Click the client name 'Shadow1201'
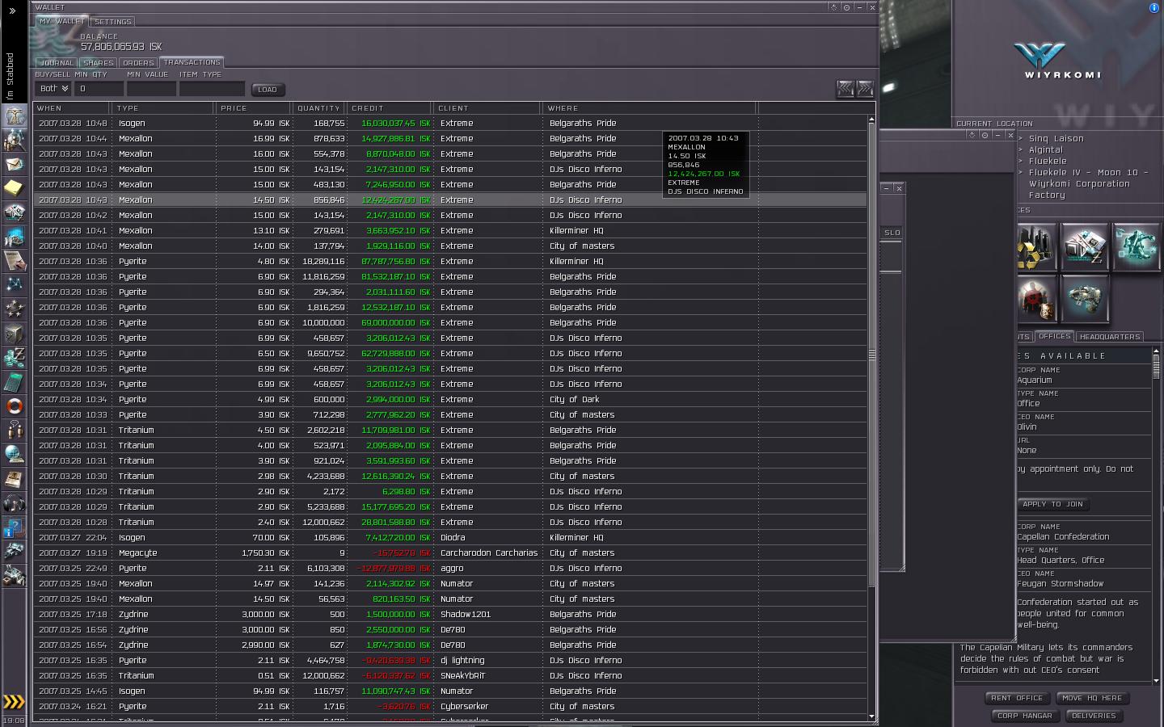This screenshot has width=1164, height=727. [x=466, y=615]
